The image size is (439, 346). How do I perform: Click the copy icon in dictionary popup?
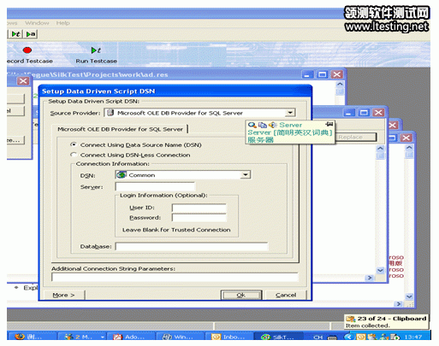(x=262, y=125)
